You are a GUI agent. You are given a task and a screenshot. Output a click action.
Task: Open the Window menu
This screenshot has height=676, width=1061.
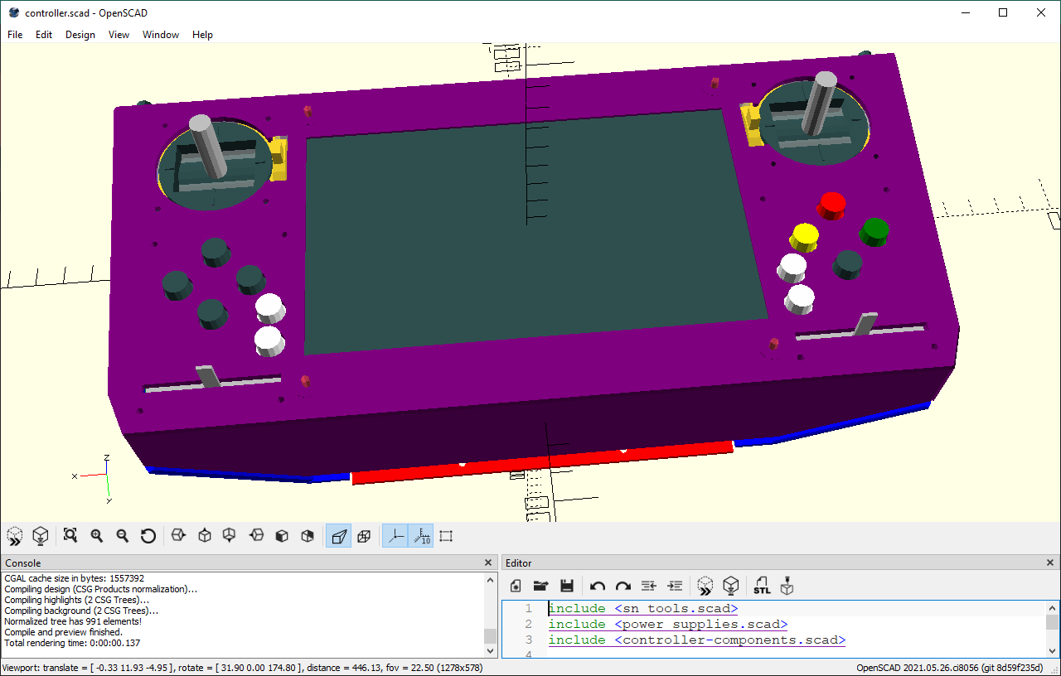pyautogui.click(x=161, y=35)
